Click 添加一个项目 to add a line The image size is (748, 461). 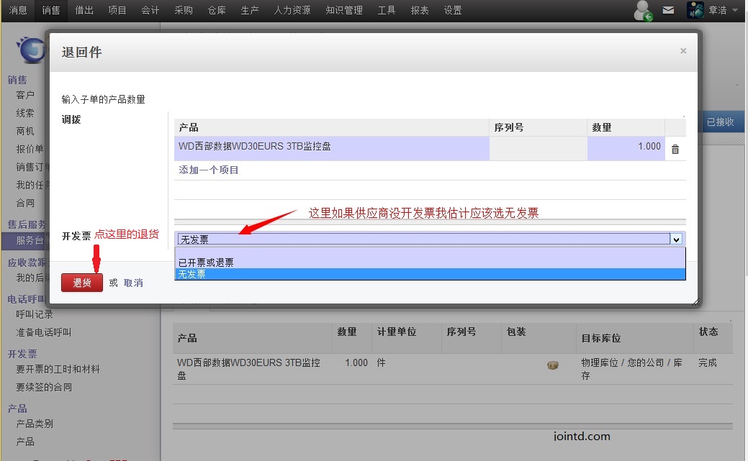coord(209,170)
